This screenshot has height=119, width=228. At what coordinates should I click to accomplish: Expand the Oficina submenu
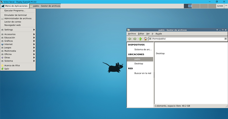(18, 54)
